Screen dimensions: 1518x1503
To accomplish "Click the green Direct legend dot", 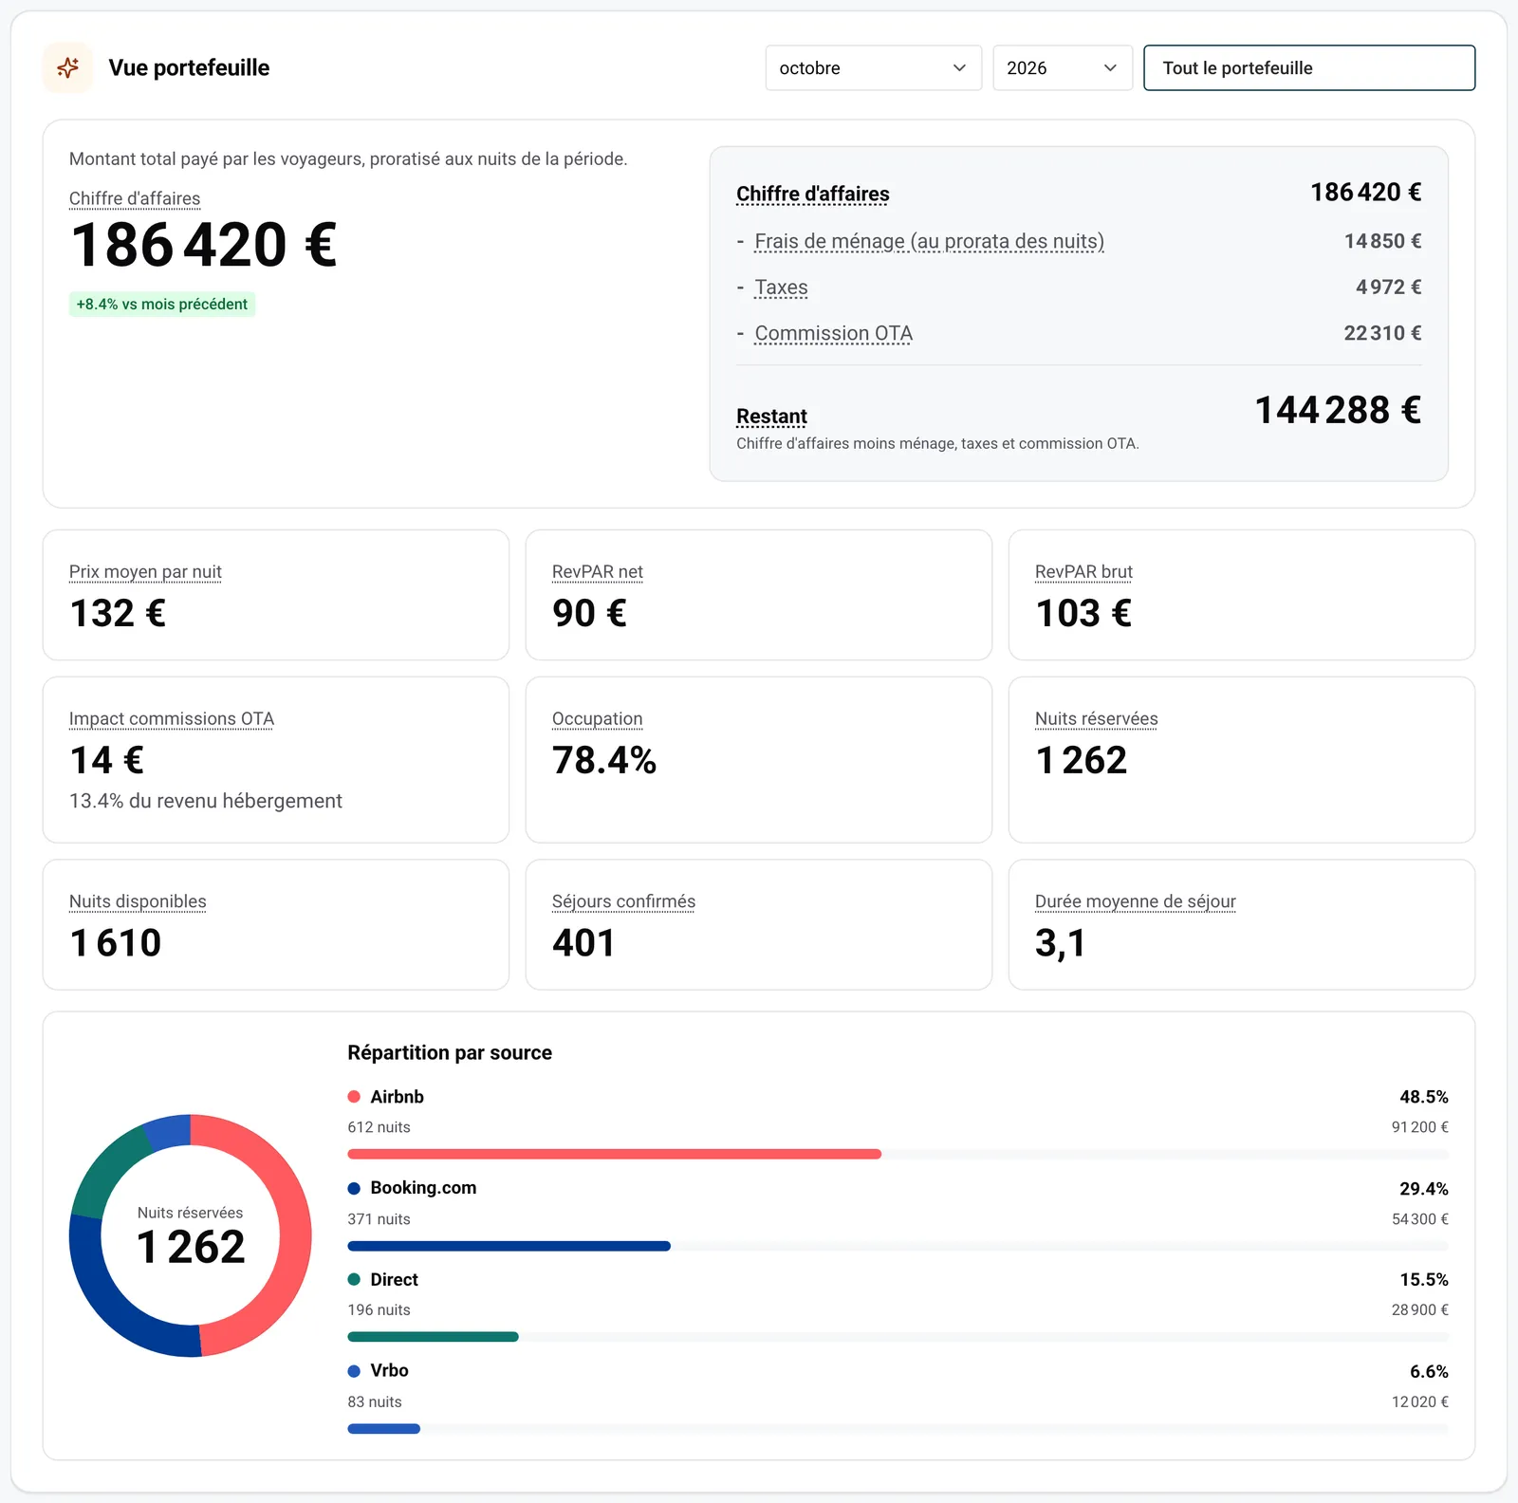I will pyautogui.click(x=354, y=1280).
